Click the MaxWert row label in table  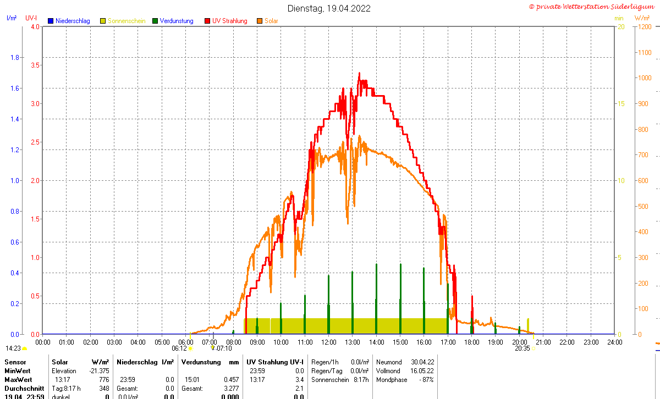18,380
